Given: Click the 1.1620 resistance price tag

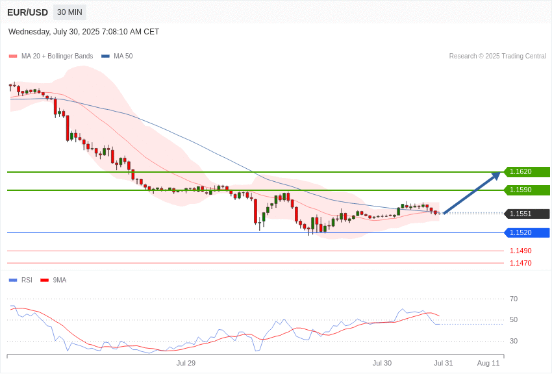Looking at the screenshot, I should [527, 171].
